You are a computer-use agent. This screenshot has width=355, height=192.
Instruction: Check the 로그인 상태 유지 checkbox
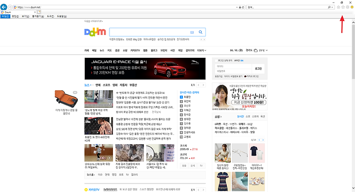216,61
